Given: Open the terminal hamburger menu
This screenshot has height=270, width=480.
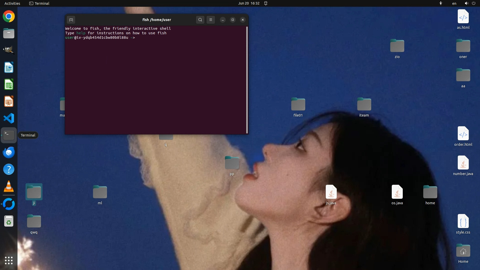Looking at the screenshot, I should pyautogui.click(x=211, y=20).
